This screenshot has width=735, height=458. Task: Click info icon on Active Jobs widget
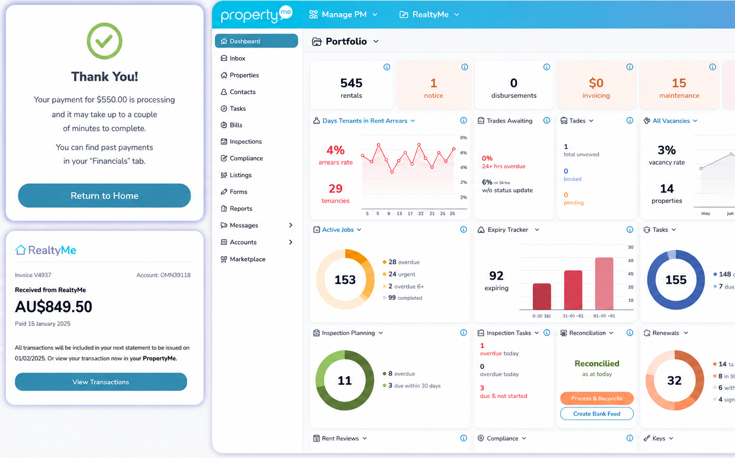click(464, 230)
